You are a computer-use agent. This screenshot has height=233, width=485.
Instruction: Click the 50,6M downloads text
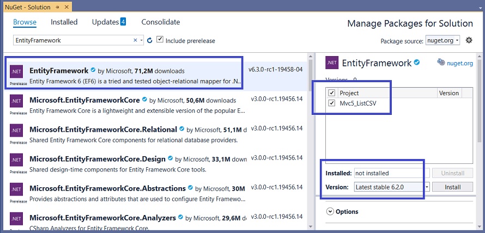coord(211,100)
